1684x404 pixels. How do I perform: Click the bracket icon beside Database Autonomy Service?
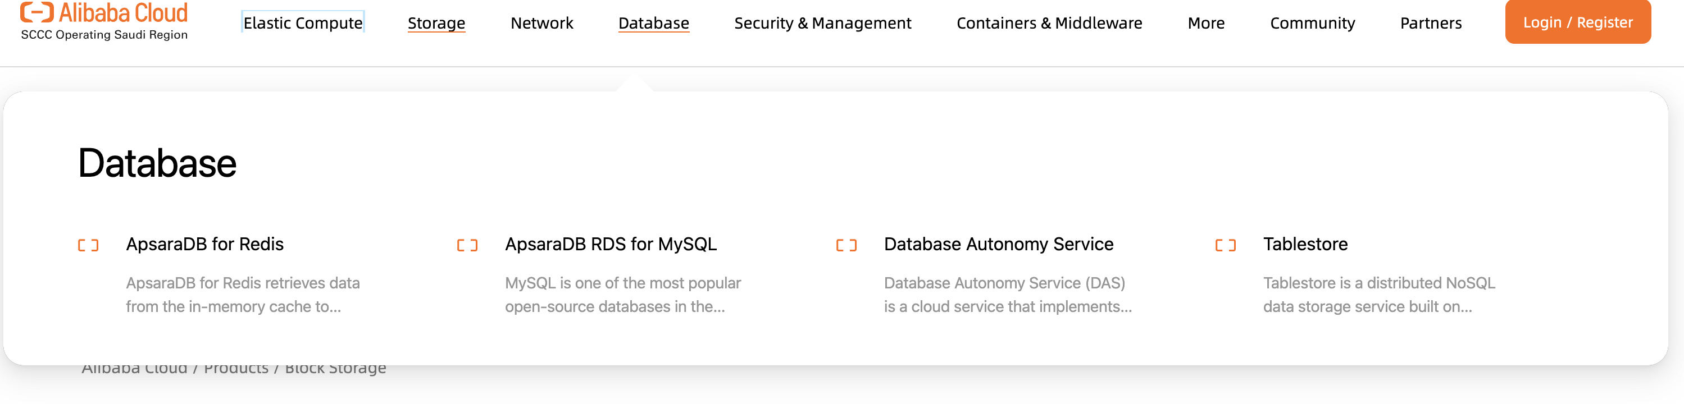coord(846,245)
